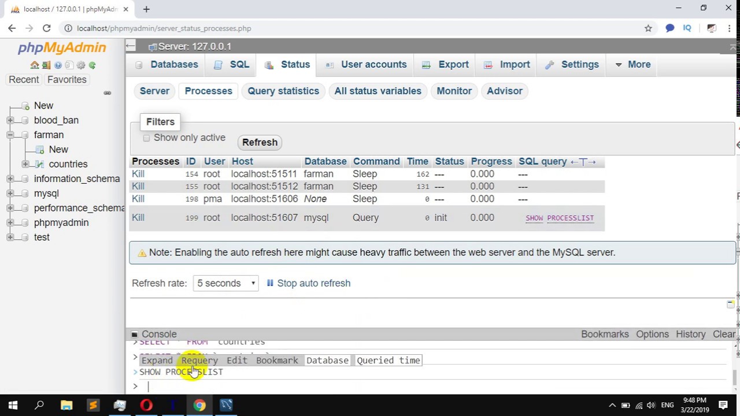Open MySQL Workbench from taskbar
This screenshot has width=740, height=416.
(226, 405)
